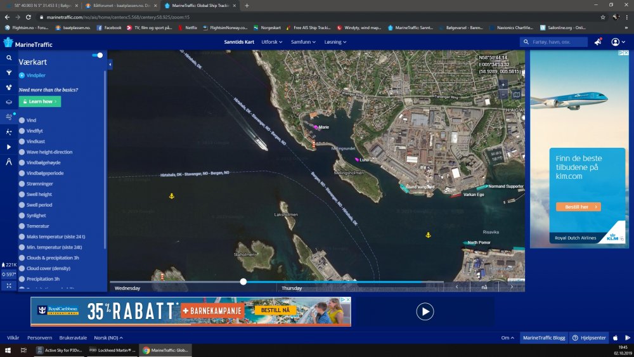Open the MarineTraffic Blogg link
This screenshot has height=357, width=634.
pyautogui.click(x=544, y=337)
